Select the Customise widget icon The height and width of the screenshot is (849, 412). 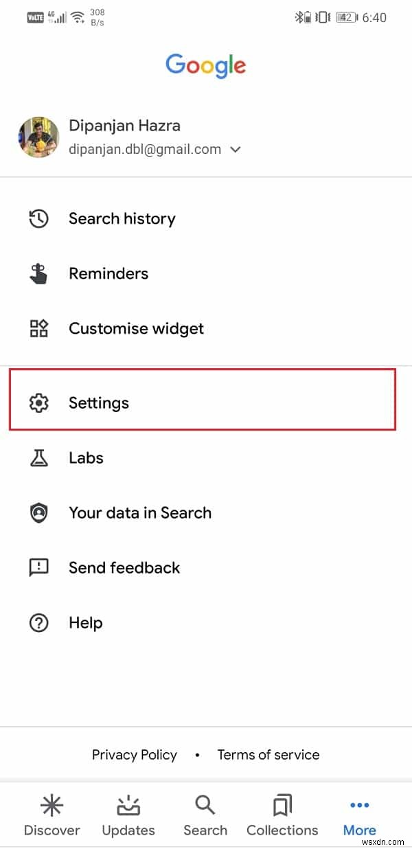pyautogui.click(x=39, y=328)
